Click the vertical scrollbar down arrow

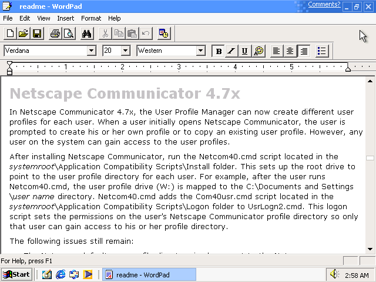pyautogui.click(x=370, y=249)
